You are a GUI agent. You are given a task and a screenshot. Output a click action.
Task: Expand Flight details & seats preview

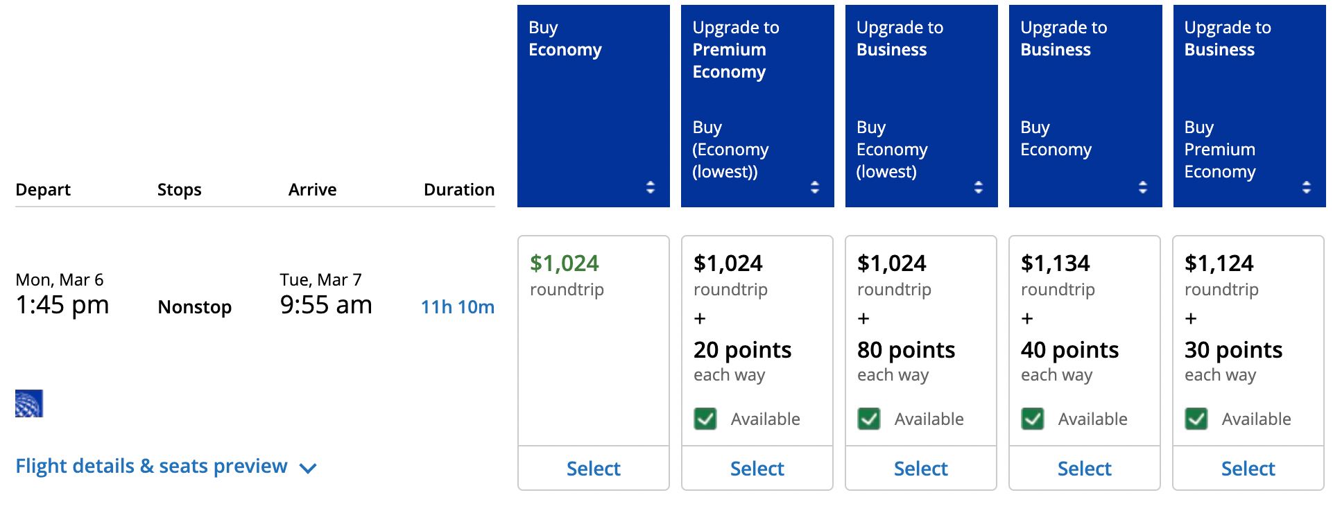click(x=151, y=466)
